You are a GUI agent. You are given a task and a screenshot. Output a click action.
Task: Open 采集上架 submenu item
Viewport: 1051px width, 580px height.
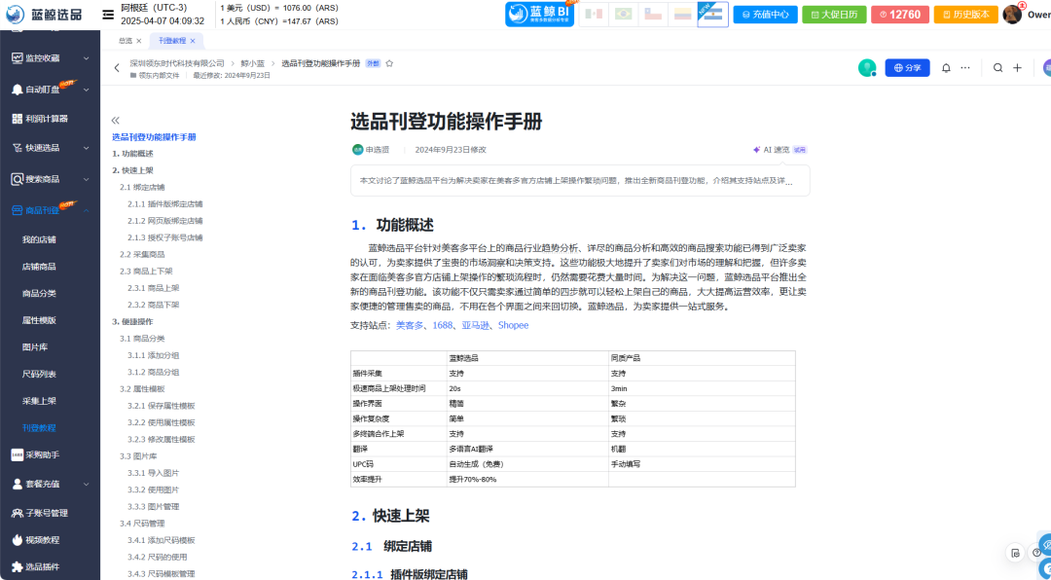coord(39,400)
